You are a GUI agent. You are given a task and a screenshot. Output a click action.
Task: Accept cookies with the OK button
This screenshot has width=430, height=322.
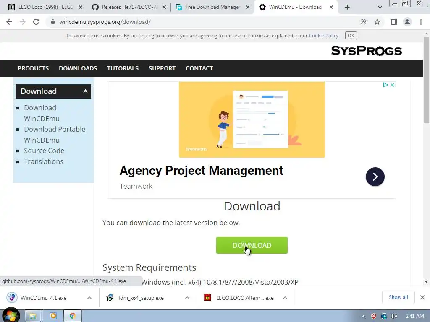click(351, 36)
